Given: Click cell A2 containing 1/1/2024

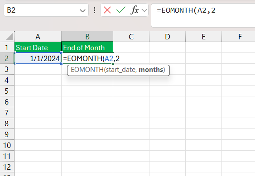Looking at the screenshot, I should point(38,58).
